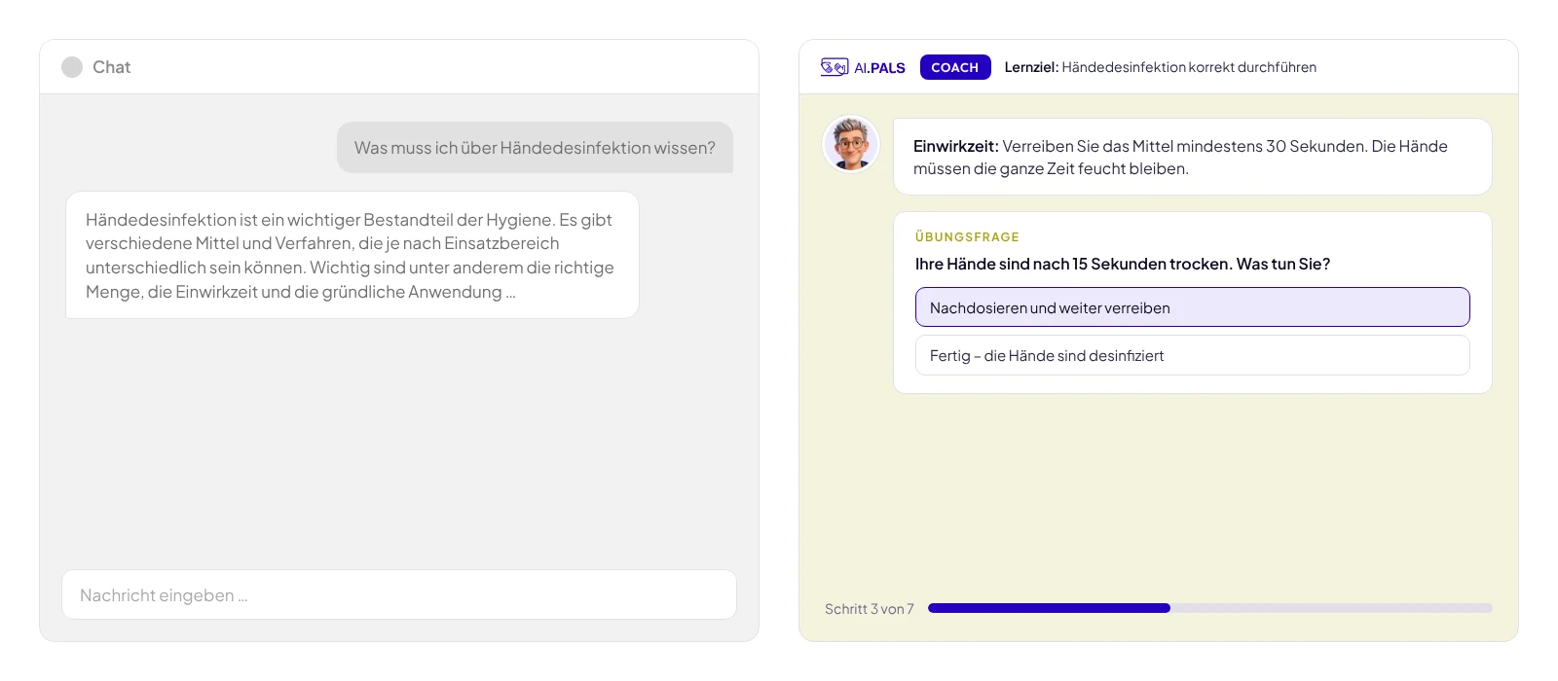Click the 'AI.PALS' brand text

(x=879, y=68)
